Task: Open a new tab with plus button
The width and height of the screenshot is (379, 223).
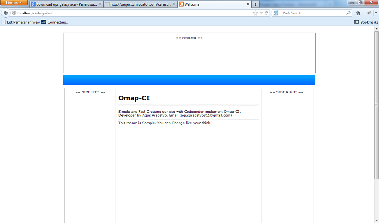Action: [x=255, y=4]
